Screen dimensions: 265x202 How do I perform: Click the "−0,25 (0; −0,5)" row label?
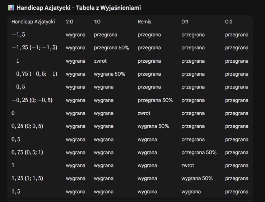(32, 100)
